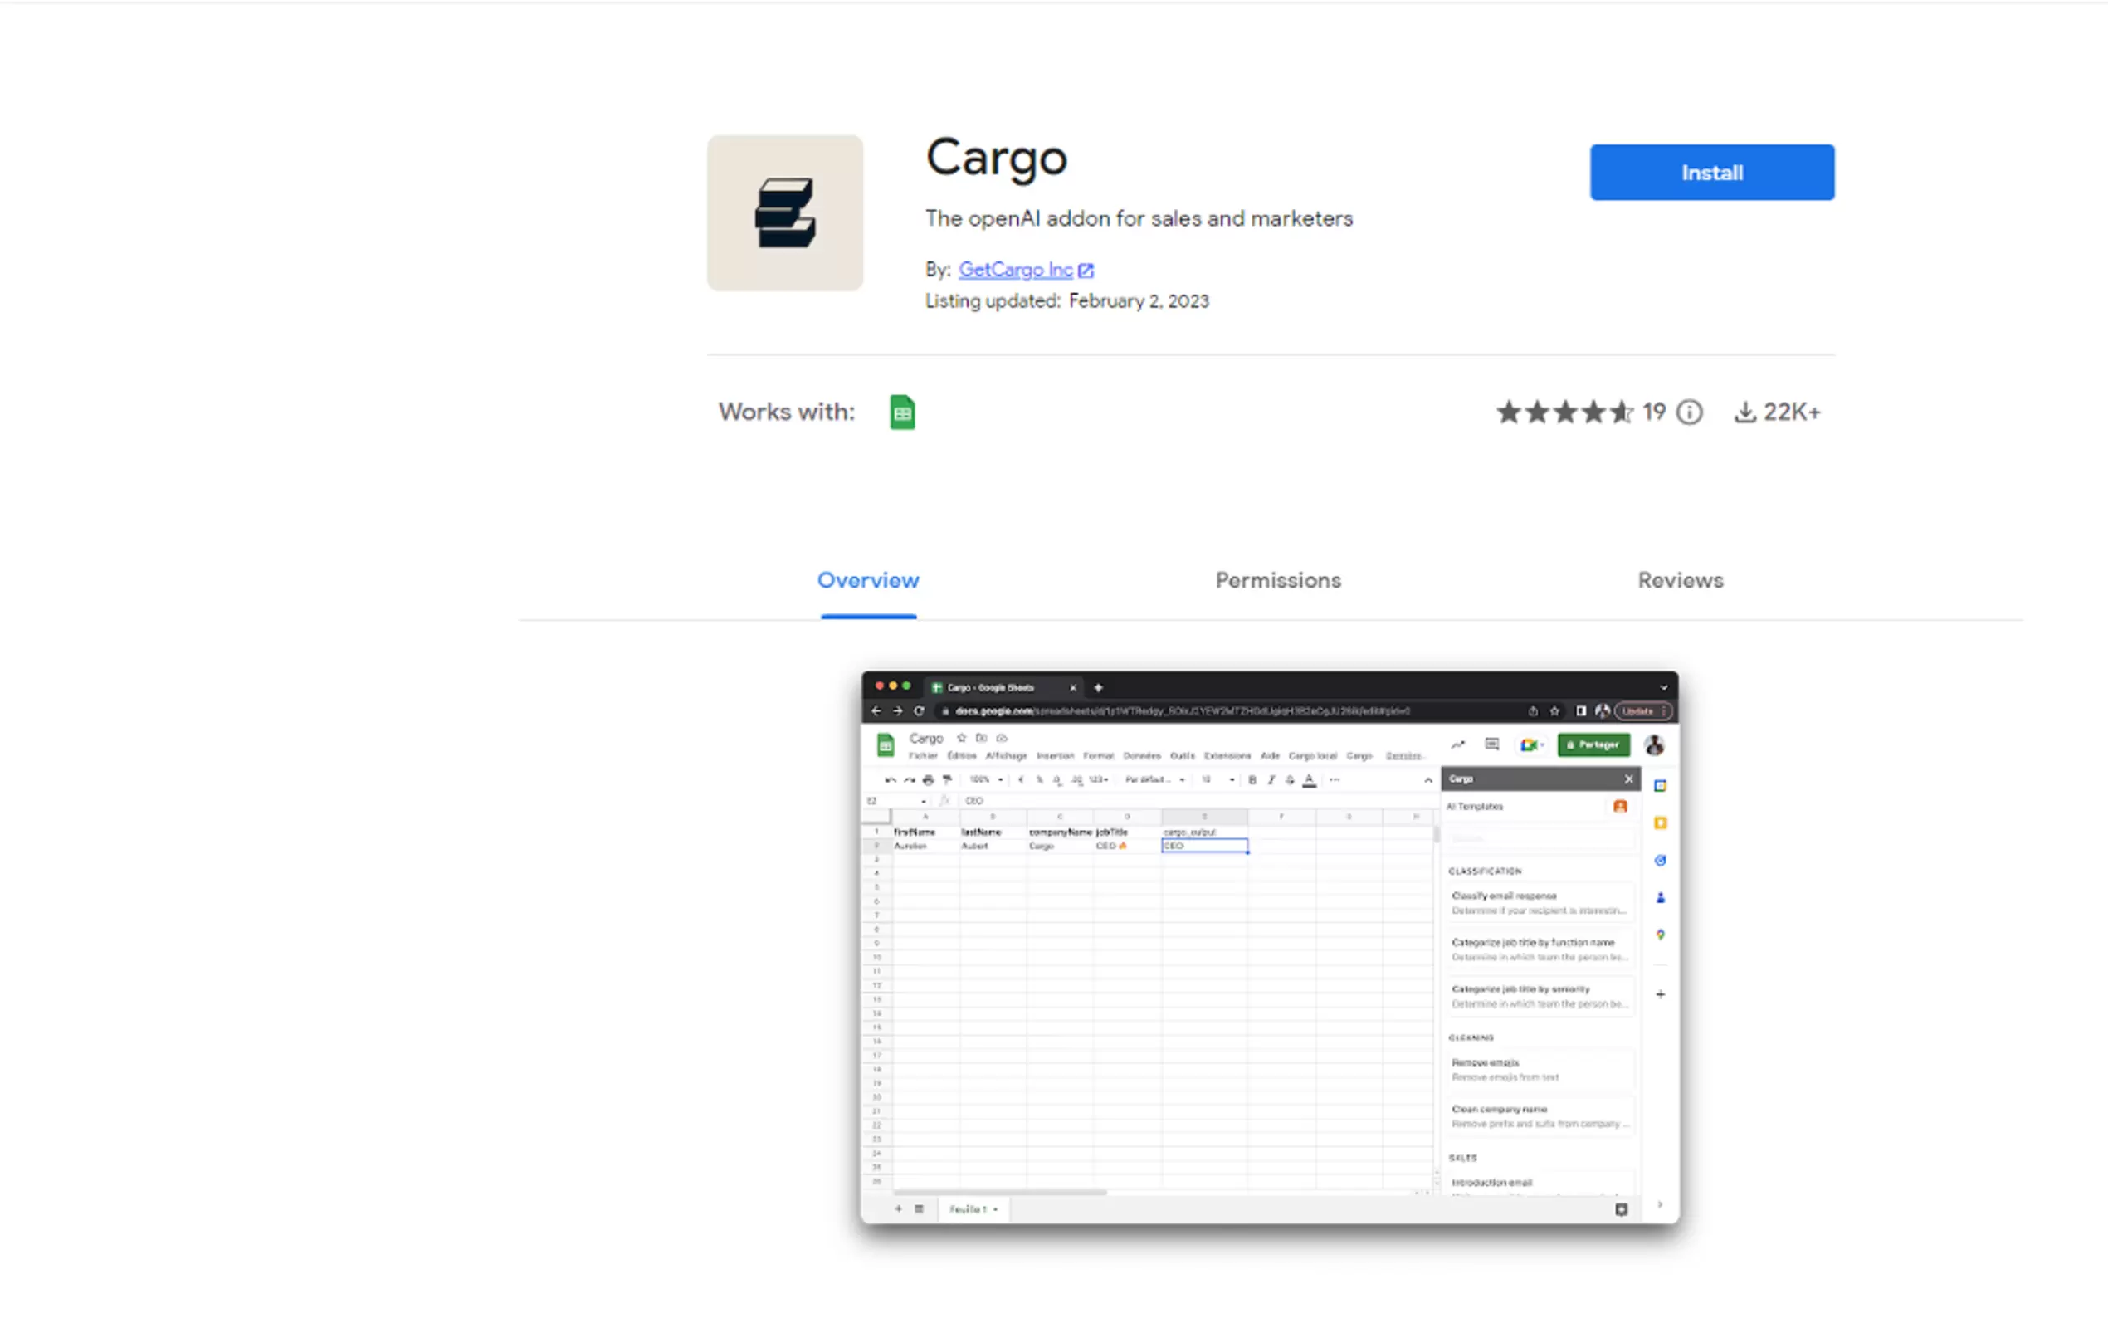This screenshot has height=1318, width=2108.
Task: Click the Google Sheets icon under Works with
Action: coord(902,412)
